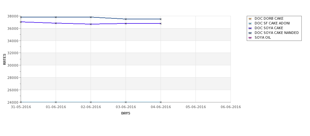
Task: Click the bottom data point on 03-06-2016
Action: (126, 102)
